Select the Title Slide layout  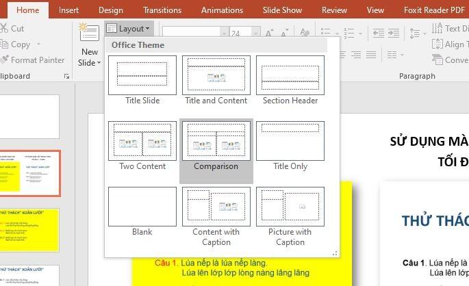tap(142, 80)
